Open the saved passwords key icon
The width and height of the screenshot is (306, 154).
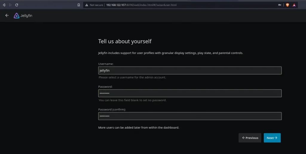click(280, 5)
